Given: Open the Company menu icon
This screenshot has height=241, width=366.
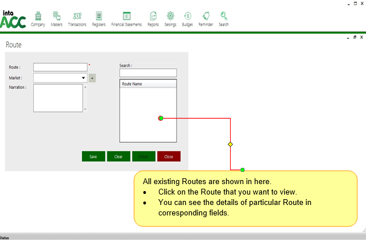Looking at the screenshot, I should [38, 18].
